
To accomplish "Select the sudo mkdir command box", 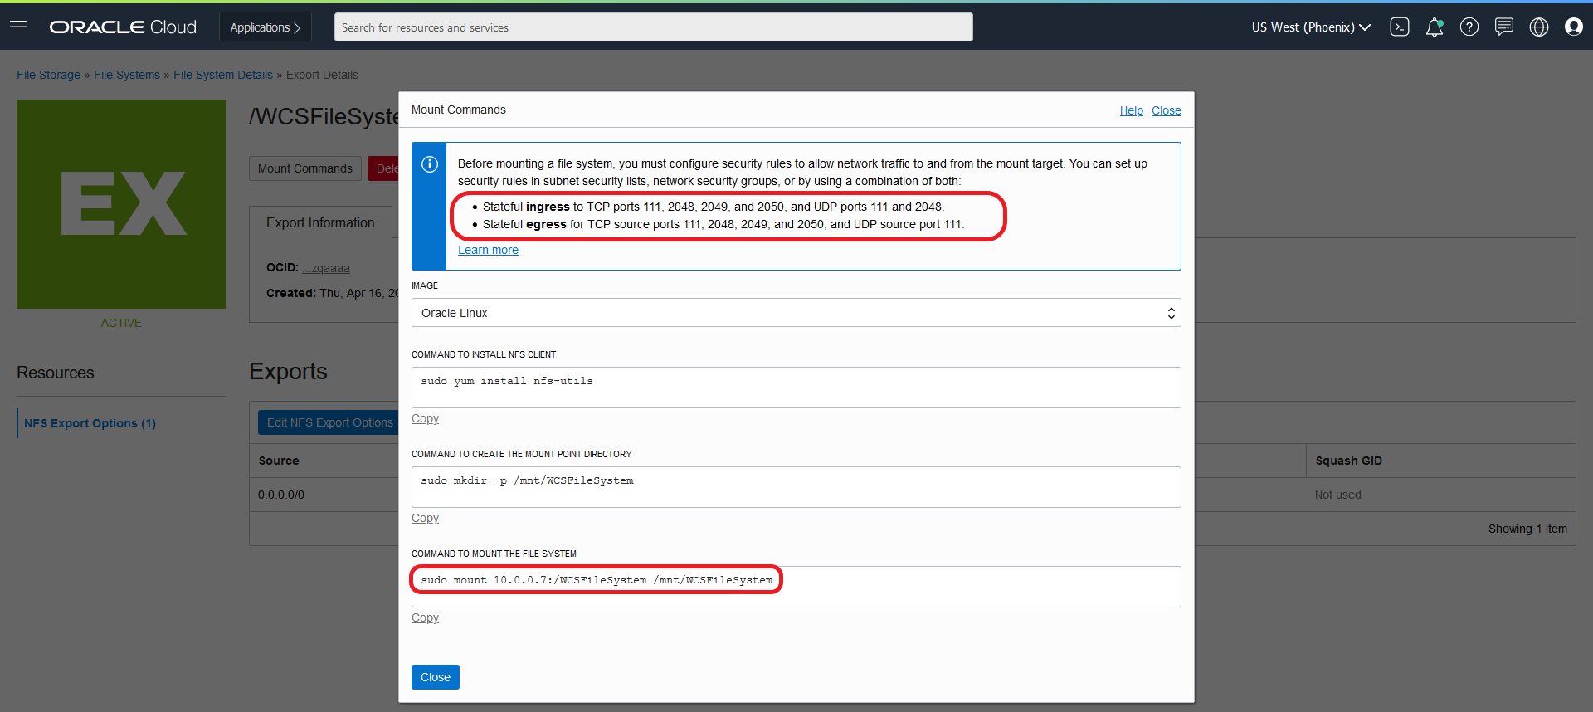I will click(x=796, y=487).
